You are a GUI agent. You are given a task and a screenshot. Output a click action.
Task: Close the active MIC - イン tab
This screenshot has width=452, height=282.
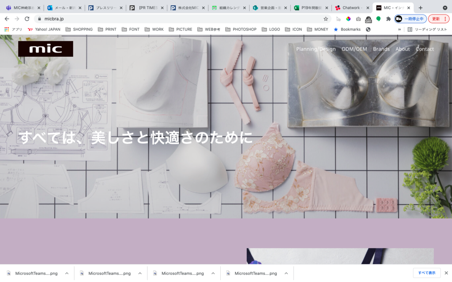[x=409, y=8]
